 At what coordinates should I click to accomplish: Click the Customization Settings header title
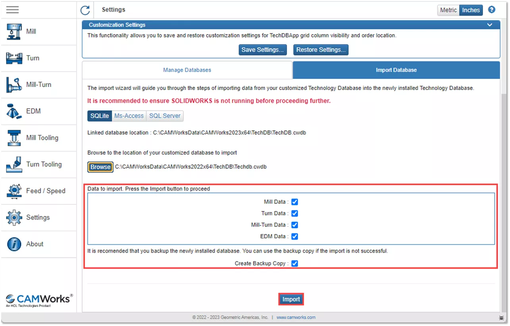point(117,25)
